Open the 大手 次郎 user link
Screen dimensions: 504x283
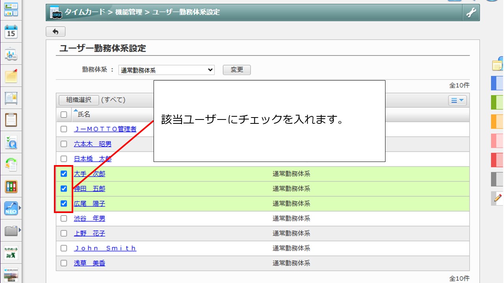click(x=89, y=174)
